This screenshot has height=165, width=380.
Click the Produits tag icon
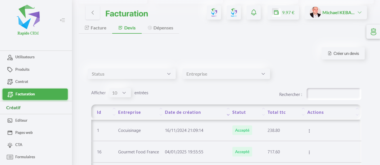[10, 70]
